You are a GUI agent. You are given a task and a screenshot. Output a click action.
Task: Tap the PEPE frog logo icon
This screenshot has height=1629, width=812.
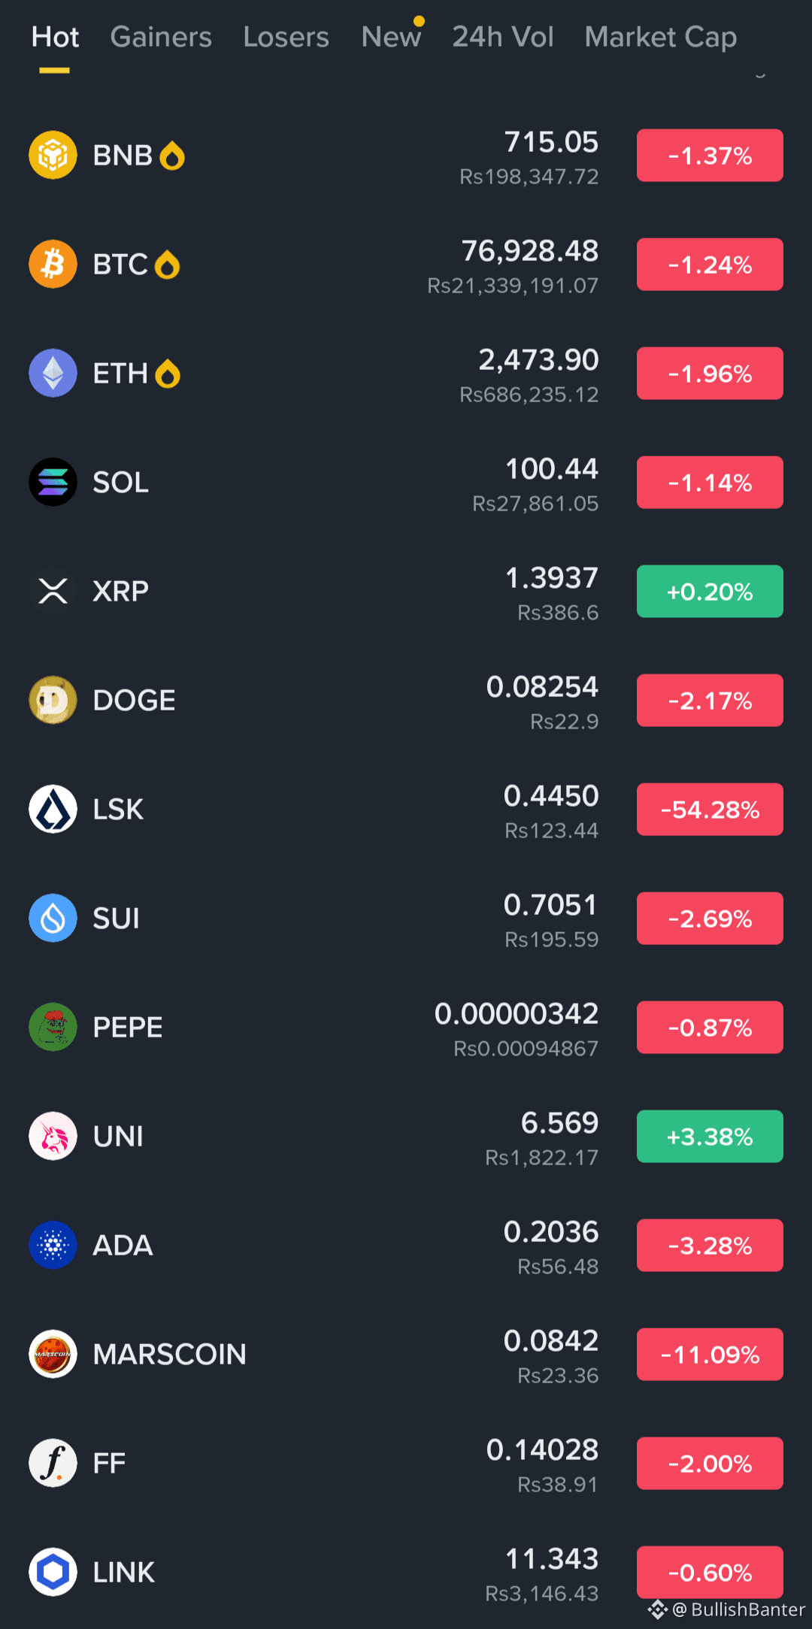point(53,1027)
